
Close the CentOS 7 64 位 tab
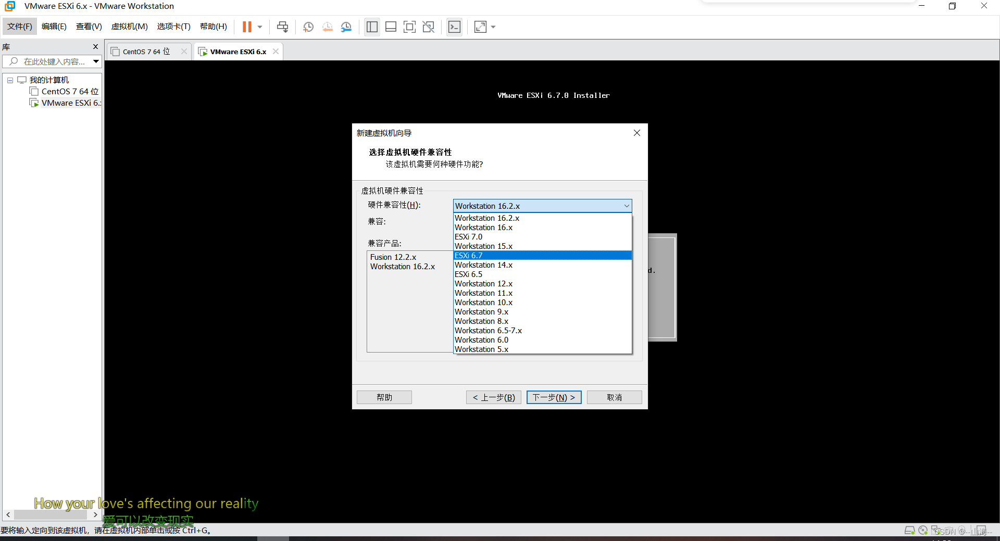click(x=184, y=51)
